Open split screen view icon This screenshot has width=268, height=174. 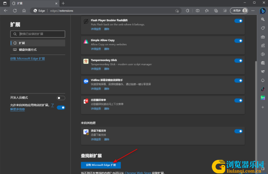coord(198,11)
